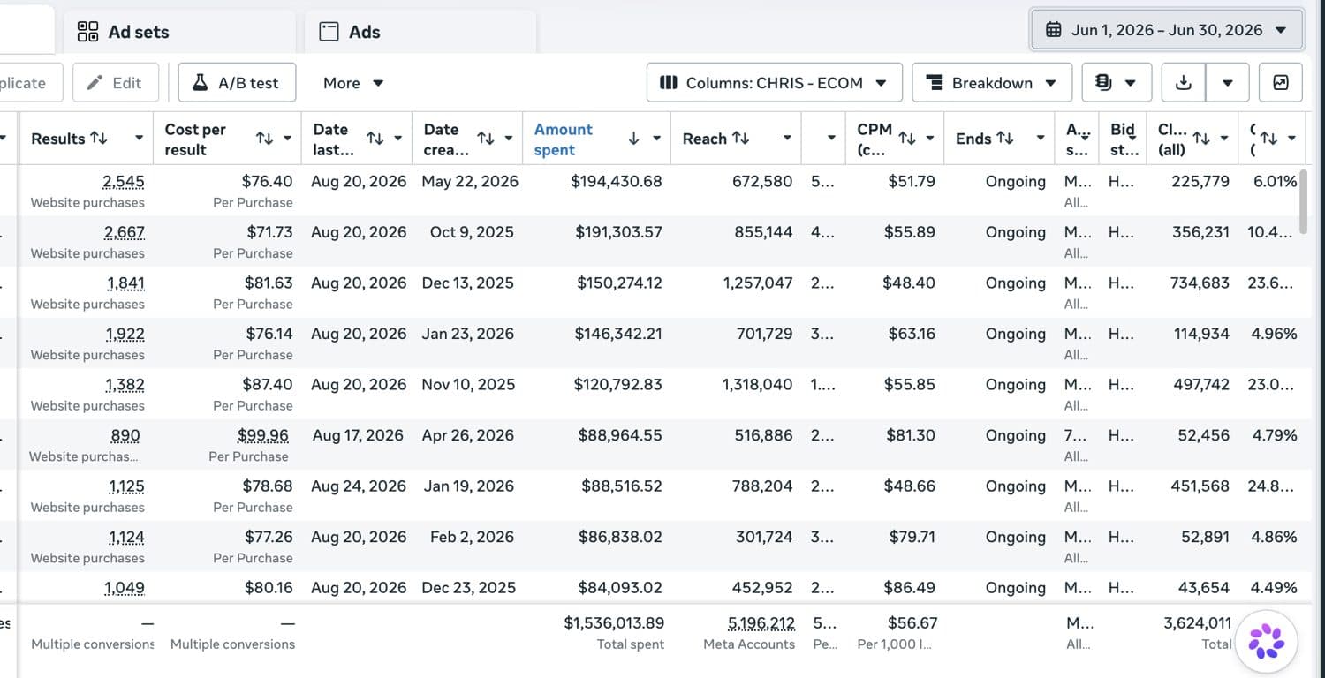Viewport: 1325px width, 678px height.
Task: Select the $194,430.68 amount spent cell
Action: point(617,182)
